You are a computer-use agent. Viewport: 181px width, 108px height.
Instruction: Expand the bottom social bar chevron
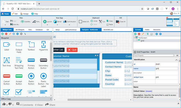(178, 104)
